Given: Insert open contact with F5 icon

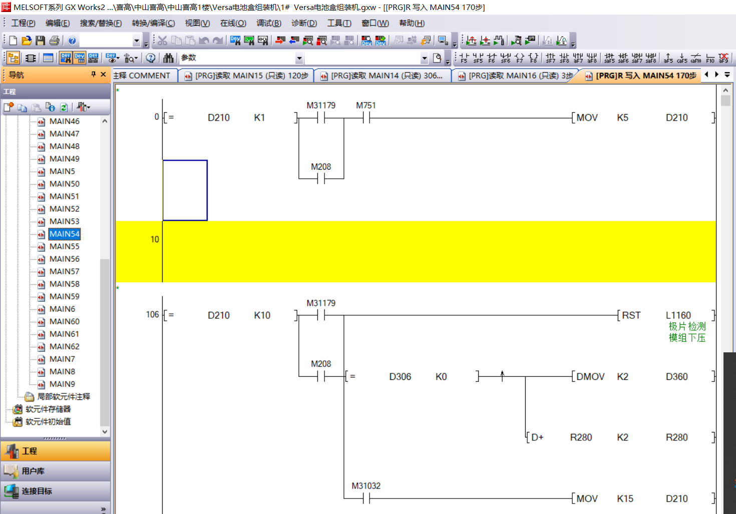Looking at the screenshot, I should [x=464, y=58].
